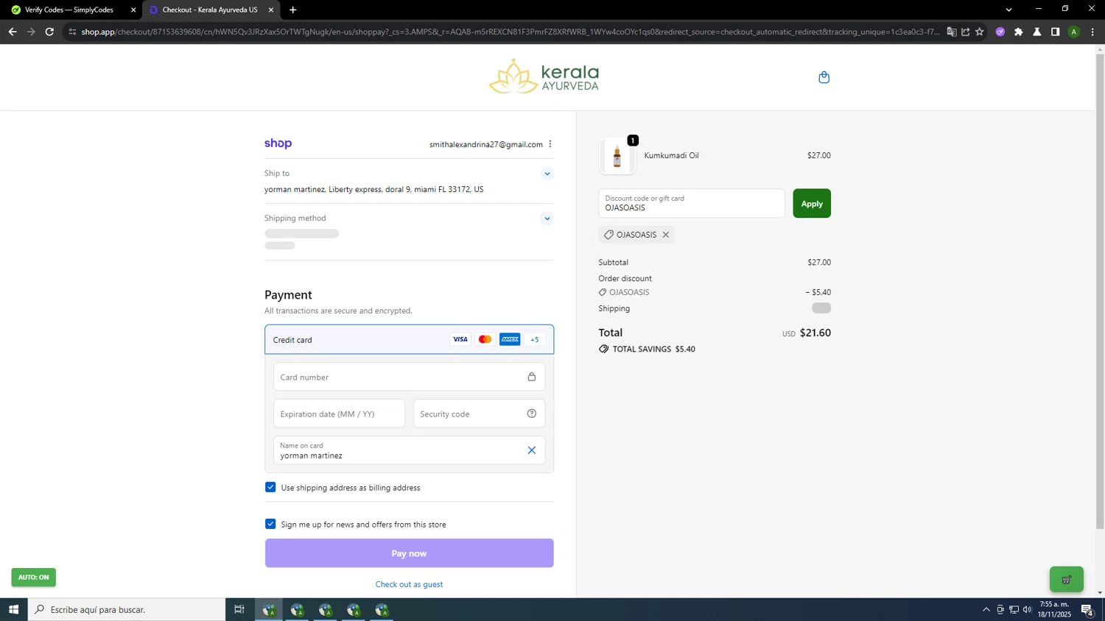The height and width of the screenshot is (621, 1105).
Task: Bookmark this page with star icon
Action: point(979,32)
